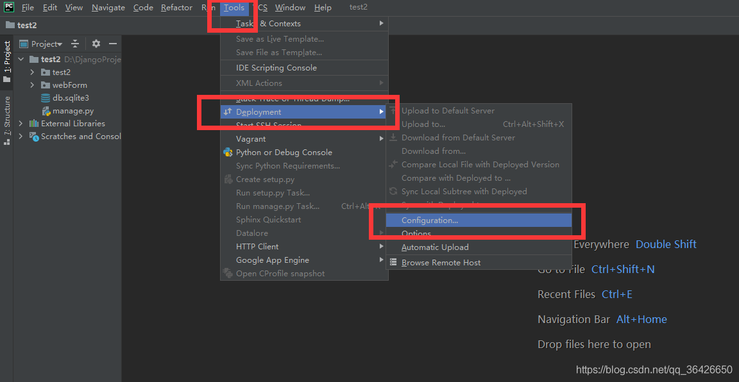
Task: Choose Compare with Deployed to ...
Action: (479, 178)
